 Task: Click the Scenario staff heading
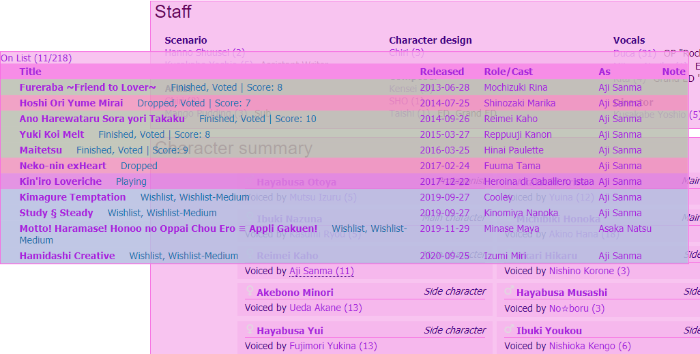click(x=186, y=40)
